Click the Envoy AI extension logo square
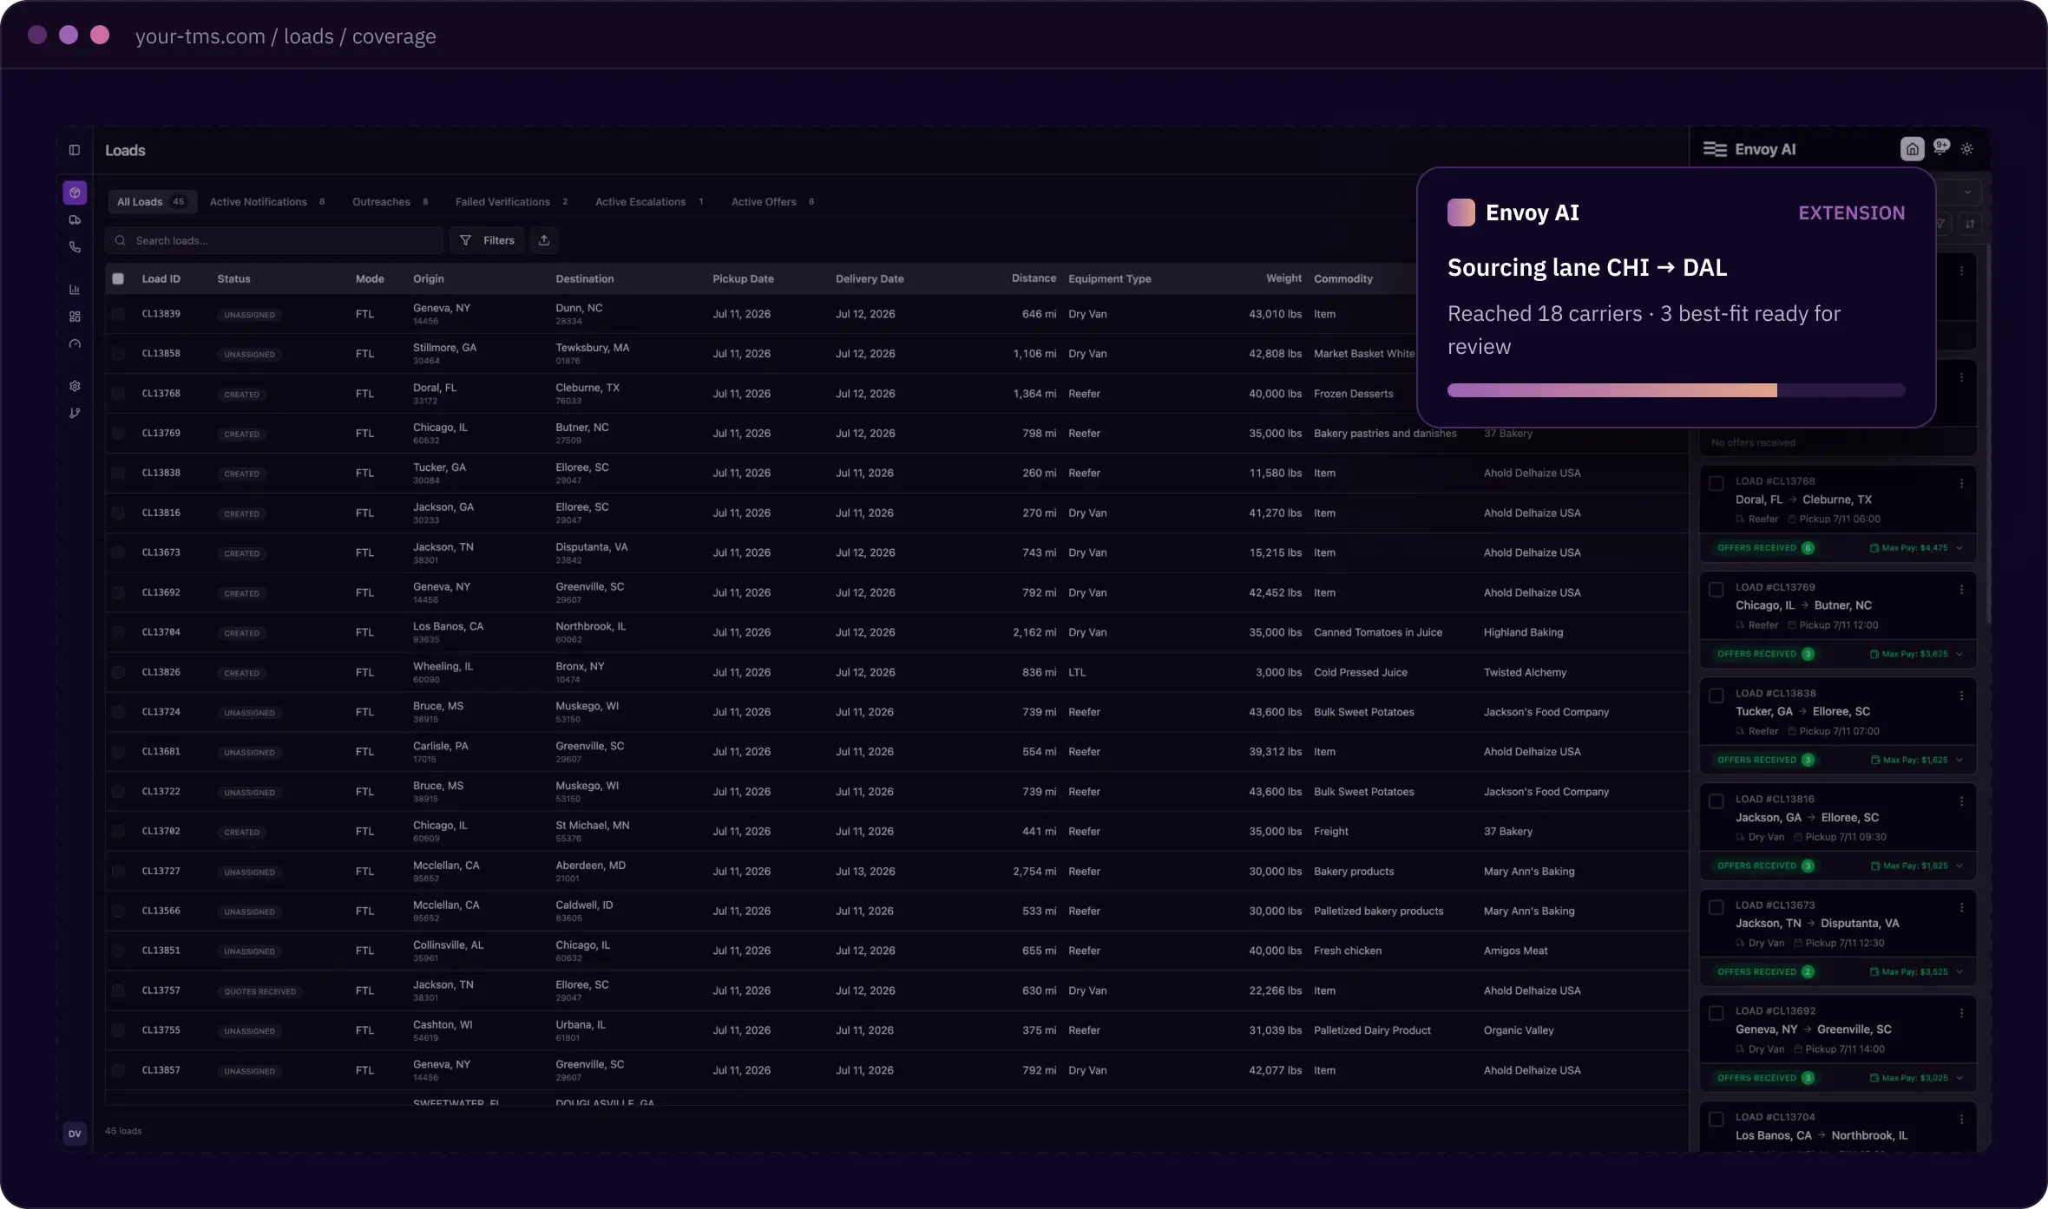This screenshot has height=1209, width=2048. click(1461, 212)
